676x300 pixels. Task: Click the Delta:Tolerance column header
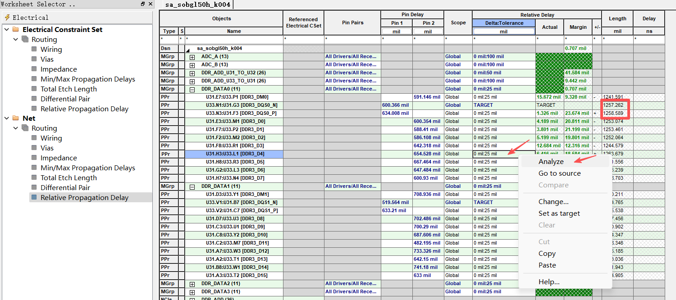(x=504, y=23)
